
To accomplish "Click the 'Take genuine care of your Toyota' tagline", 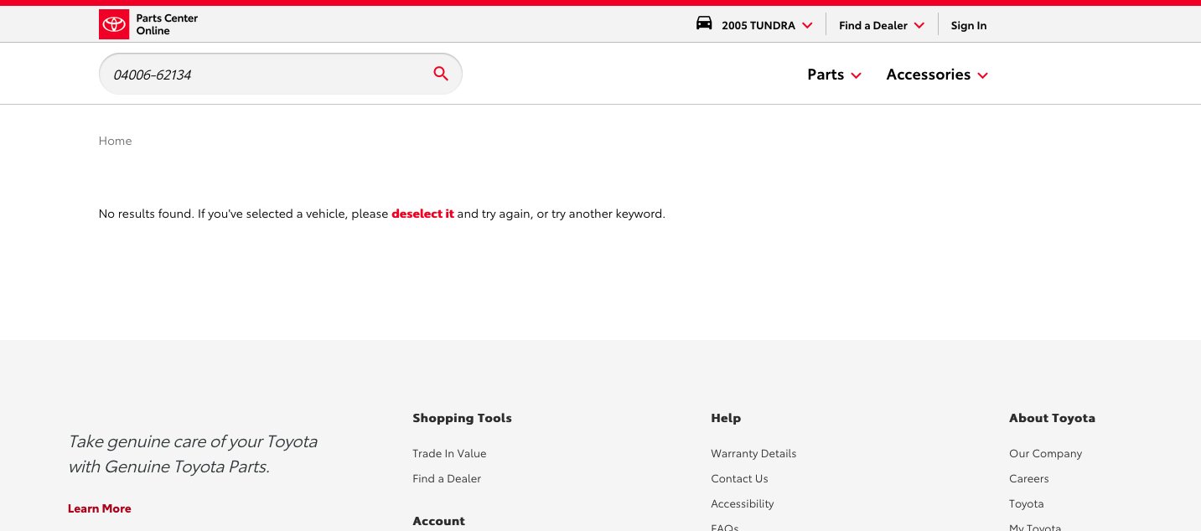I will coord(193,453).
